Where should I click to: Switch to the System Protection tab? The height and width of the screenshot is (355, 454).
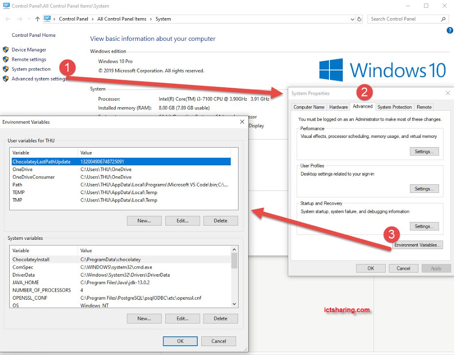(x=395, y=107)
